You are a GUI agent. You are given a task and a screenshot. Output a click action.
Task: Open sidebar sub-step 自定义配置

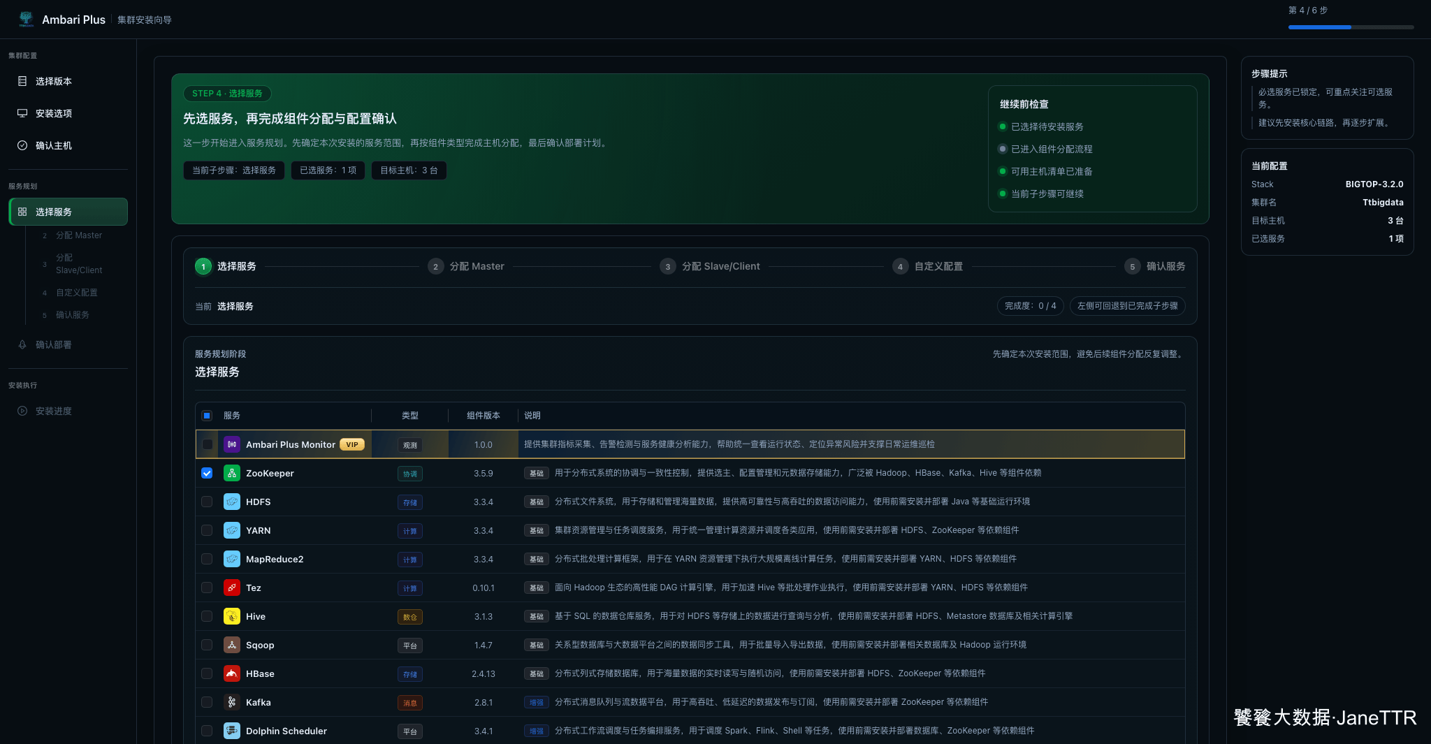click(x=76, y=293)
